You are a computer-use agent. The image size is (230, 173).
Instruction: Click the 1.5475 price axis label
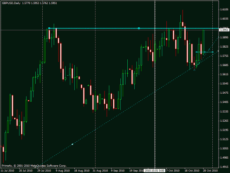(224, 93)
